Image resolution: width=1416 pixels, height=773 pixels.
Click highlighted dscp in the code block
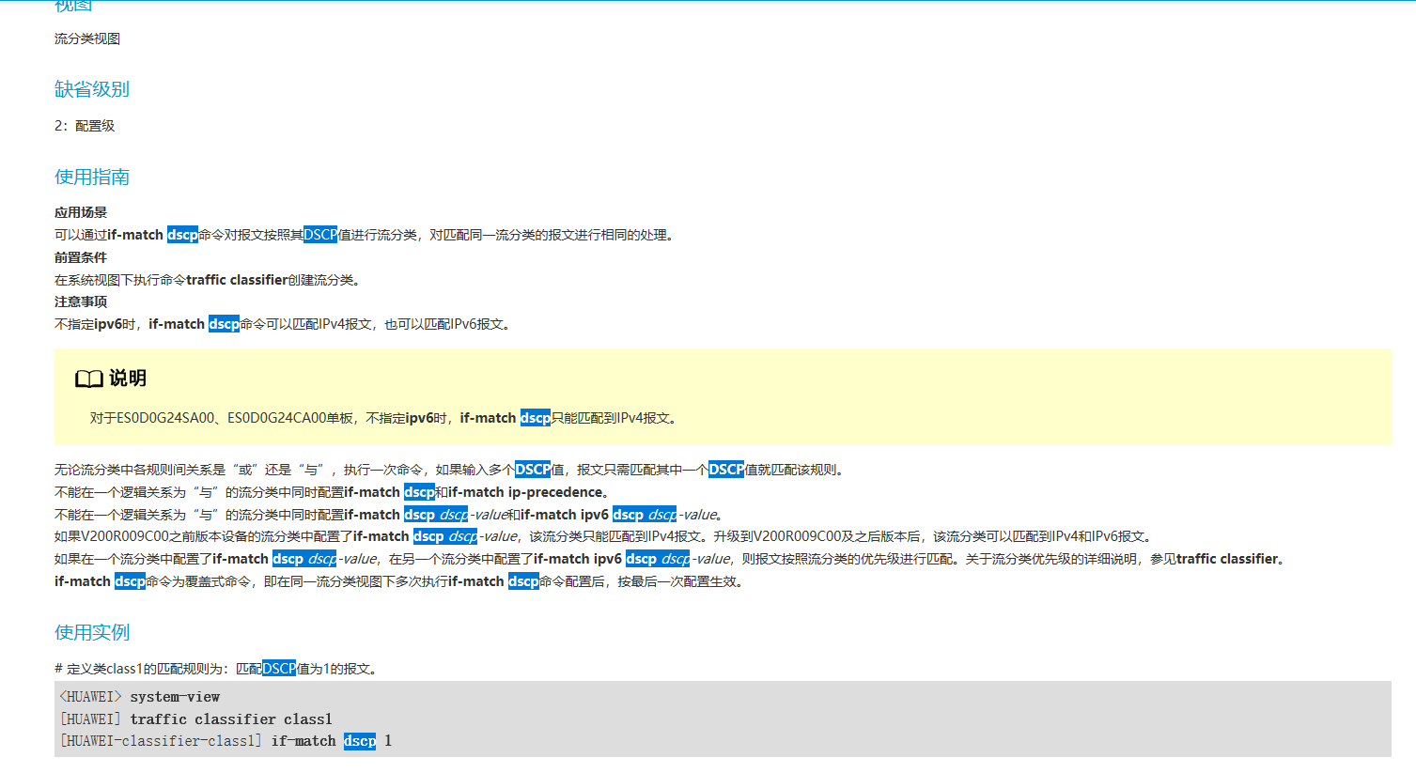pyautogui.click(x=360, y=741)
